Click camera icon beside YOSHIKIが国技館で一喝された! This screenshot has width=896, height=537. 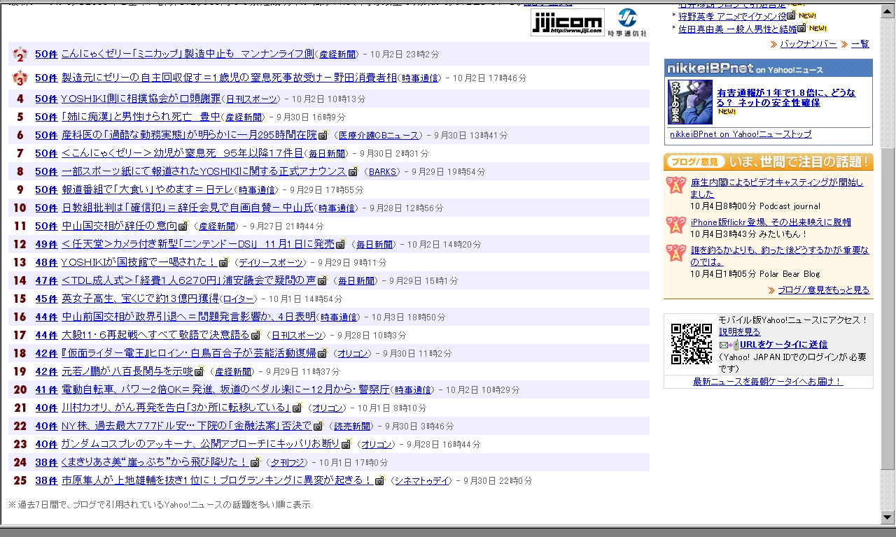(223, 262)
